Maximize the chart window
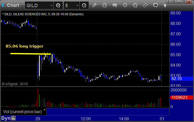194x122 pixels. (x=184, y=2)
